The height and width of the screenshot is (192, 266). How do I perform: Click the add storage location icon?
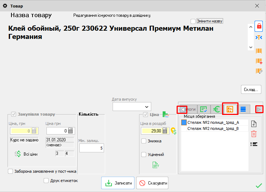(x=254, y=124)
